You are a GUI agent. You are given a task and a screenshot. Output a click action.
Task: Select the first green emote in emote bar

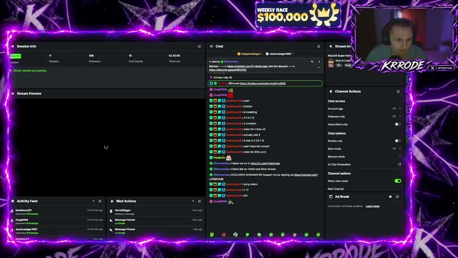pos(212,234)
